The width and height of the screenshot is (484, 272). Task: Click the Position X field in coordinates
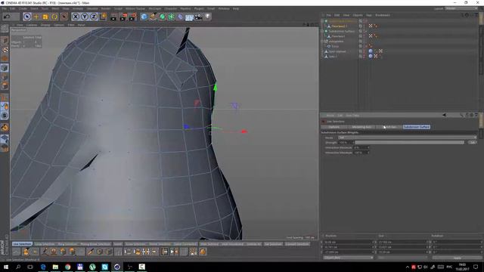coord(348,242)
